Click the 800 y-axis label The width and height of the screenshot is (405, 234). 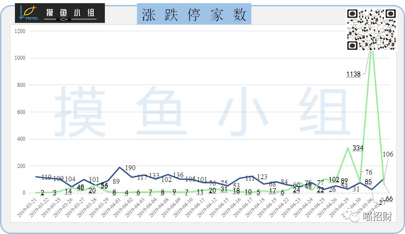click(21, 85)
